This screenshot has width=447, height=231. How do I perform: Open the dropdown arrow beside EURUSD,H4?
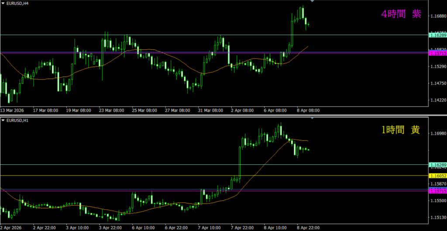coord(3,3)
